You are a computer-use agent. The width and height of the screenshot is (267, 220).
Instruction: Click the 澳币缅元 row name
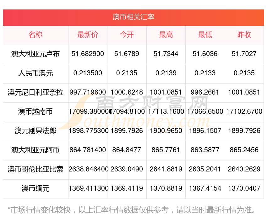(x=35, y=189)
